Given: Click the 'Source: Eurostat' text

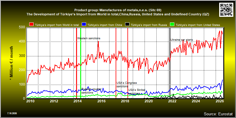Looking at the screenshot, I should pyautogui.click(x=218, y=114).
